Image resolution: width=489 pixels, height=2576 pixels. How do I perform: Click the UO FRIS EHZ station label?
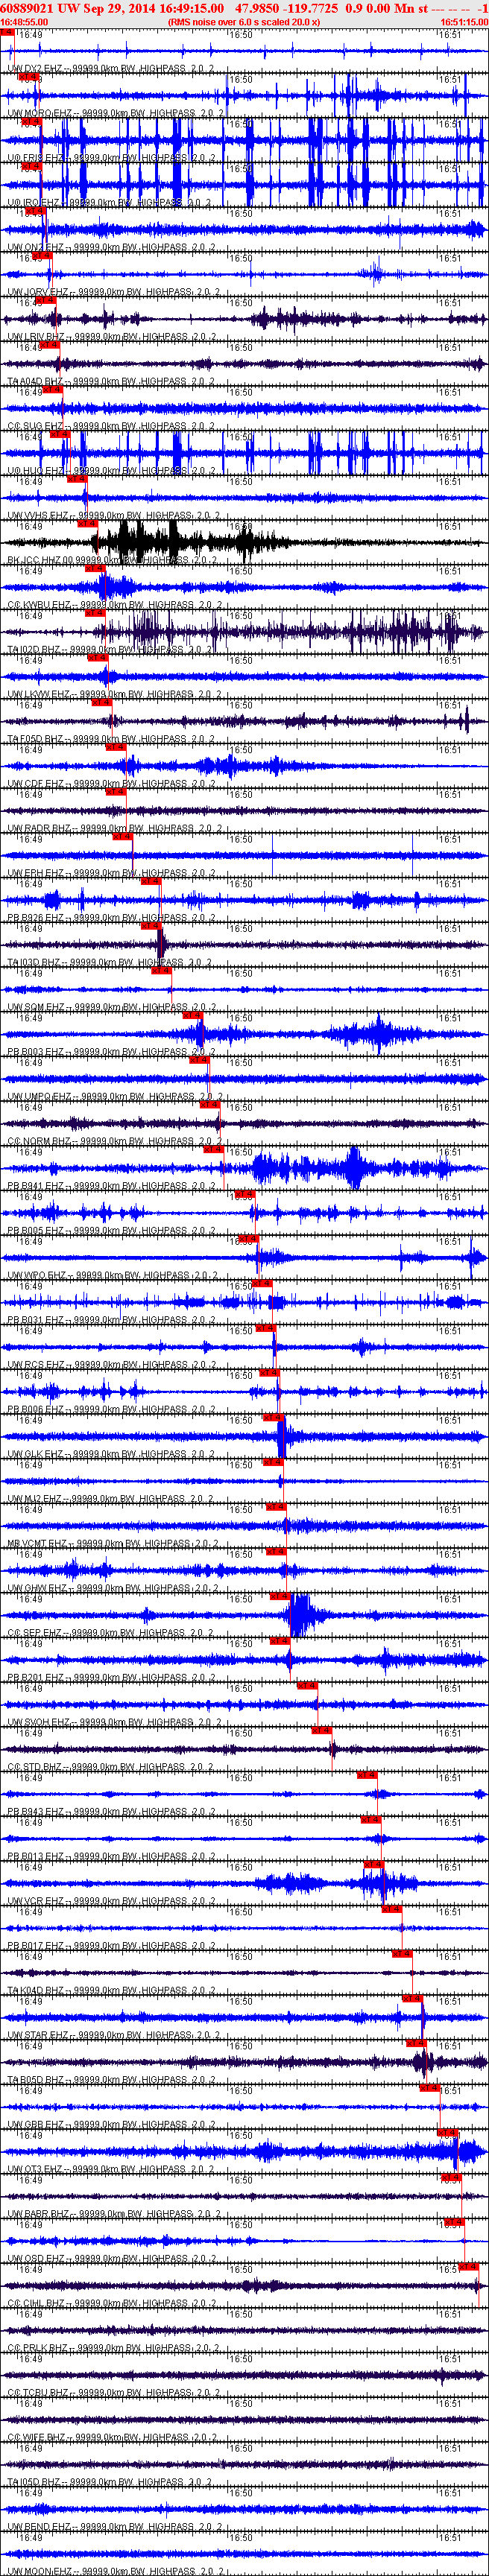pyautogui.click(x=111, y=158)
